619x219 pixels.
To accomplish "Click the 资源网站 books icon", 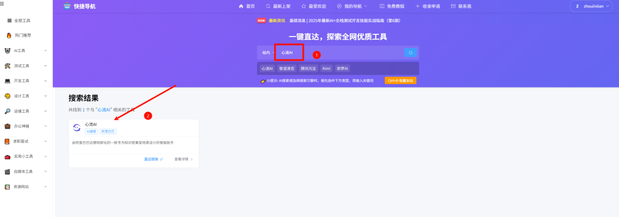I will [x=7, y=187].
